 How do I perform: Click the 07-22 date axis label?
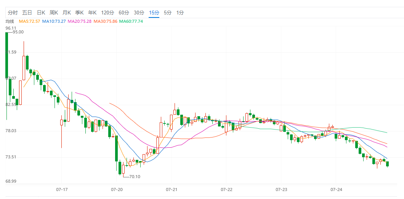pos(226,190)
